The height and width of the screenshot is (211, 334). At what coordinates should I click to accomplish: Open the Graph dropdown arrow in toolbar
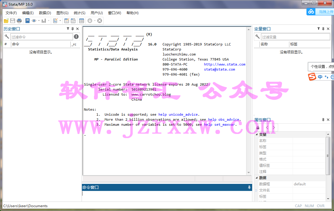click(x=48, y=21)
